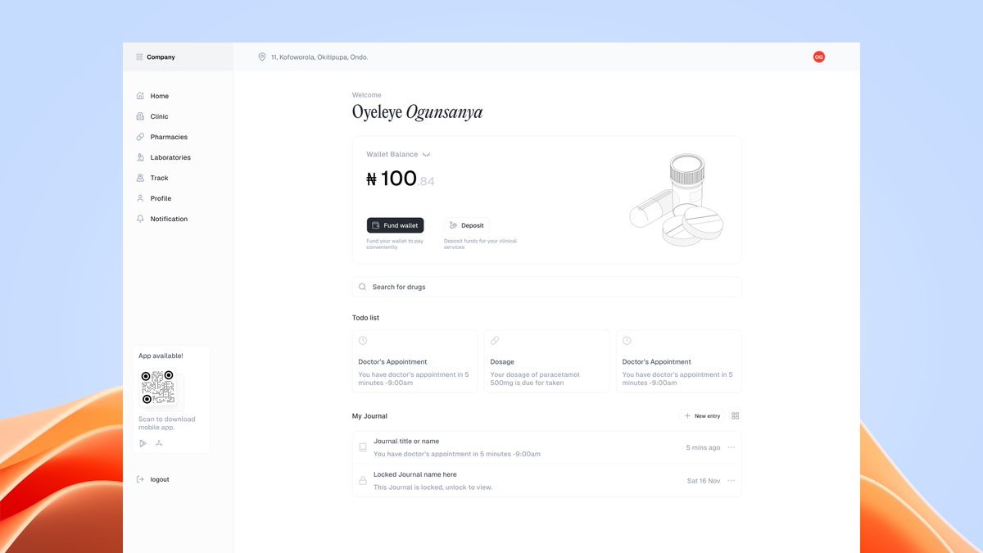Screen dimensions: 983x553
Task: Toggle the Company sidebar menu
Action: tap(139, 57)
